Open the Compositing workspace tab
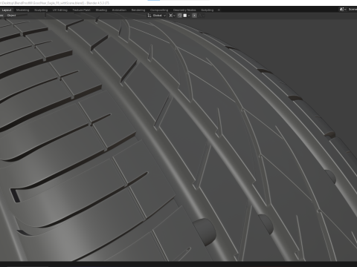Viewport: 357px width, 267px height. tap(159, 10)
